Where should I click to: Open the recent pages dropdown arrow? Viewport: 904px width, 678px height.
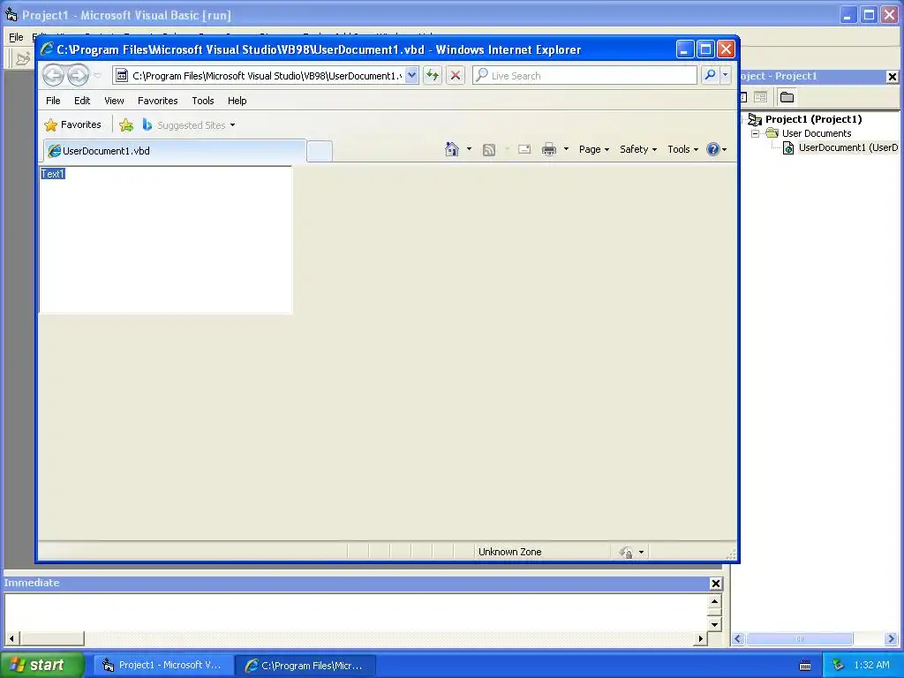pos(97,76)
